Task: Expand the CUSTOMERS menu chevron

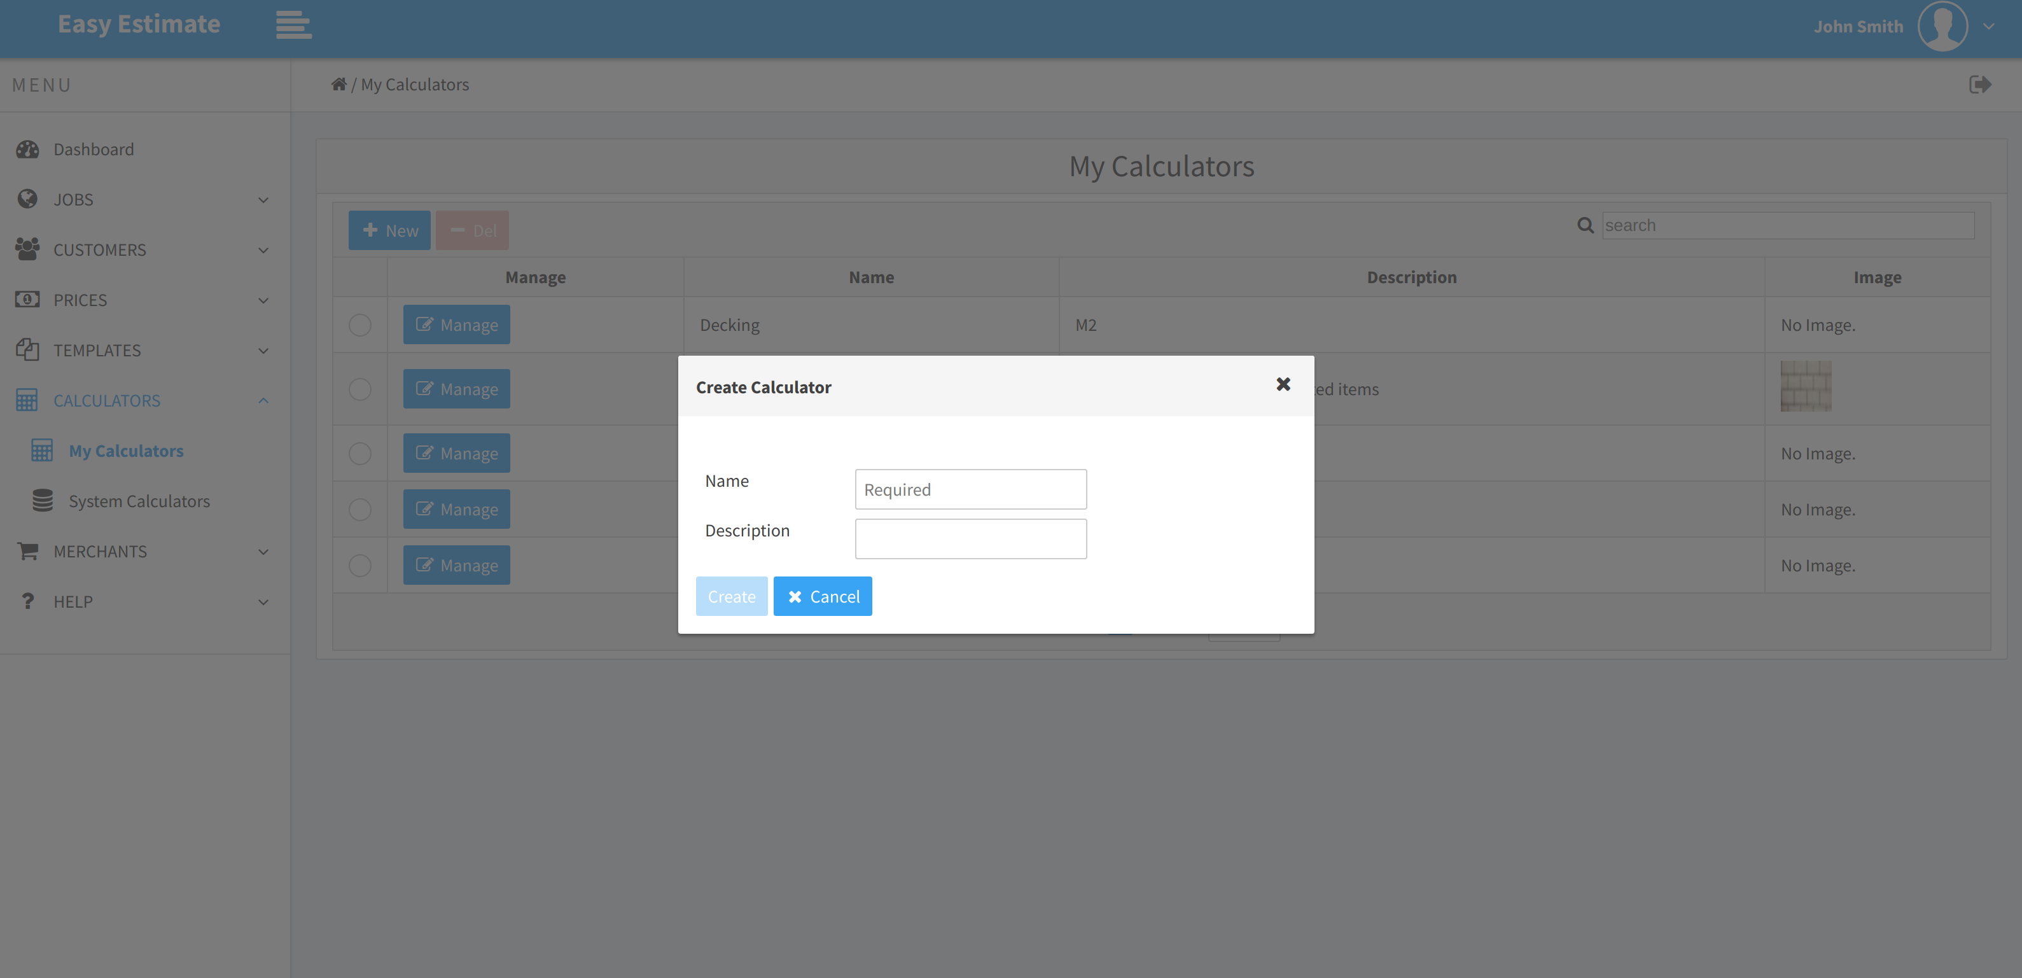Action: [x=264, y=251]
